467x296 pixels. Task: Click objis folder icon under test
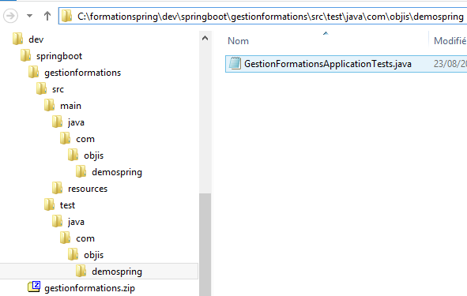73,254
